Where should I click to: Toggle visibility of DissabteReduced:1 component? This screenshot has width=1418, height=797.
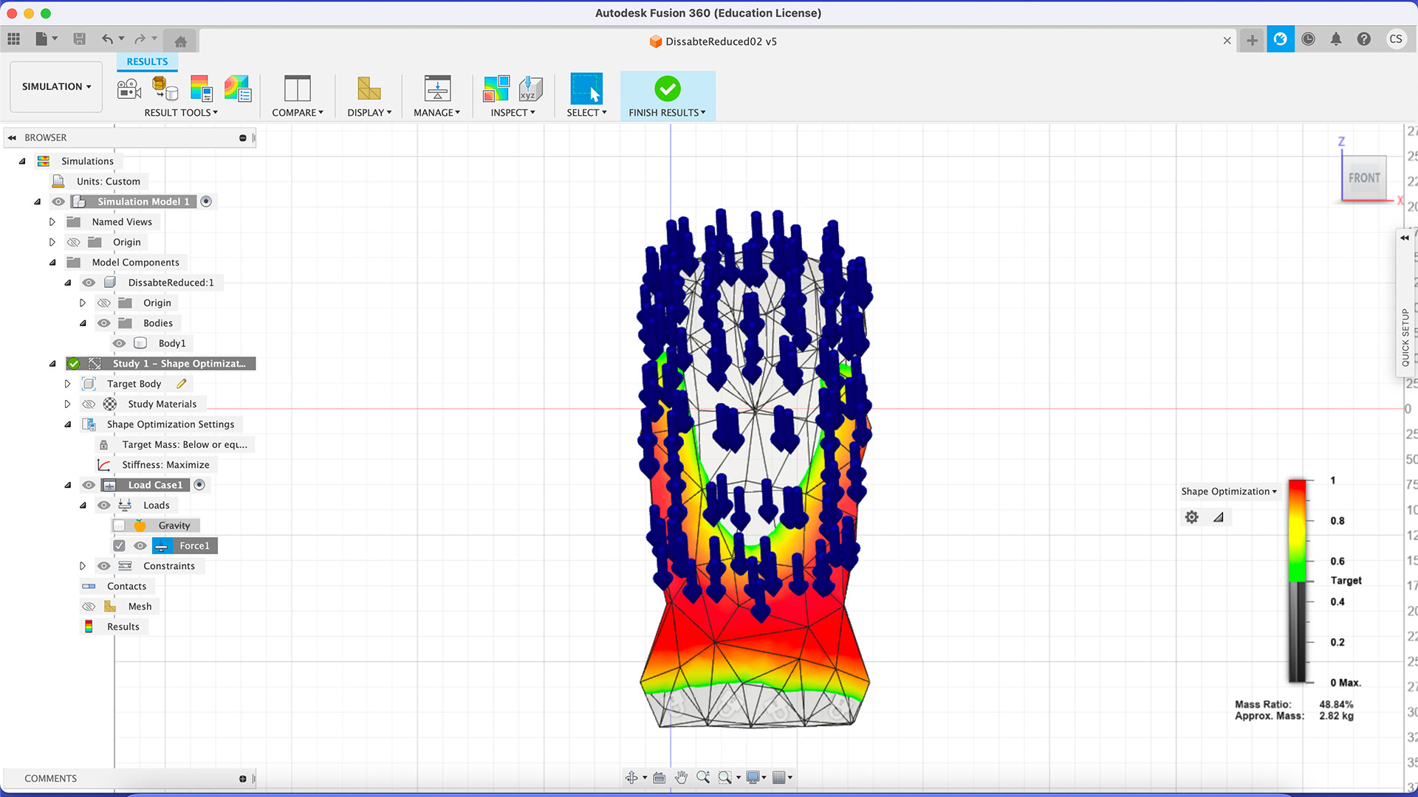pos(89,283)
